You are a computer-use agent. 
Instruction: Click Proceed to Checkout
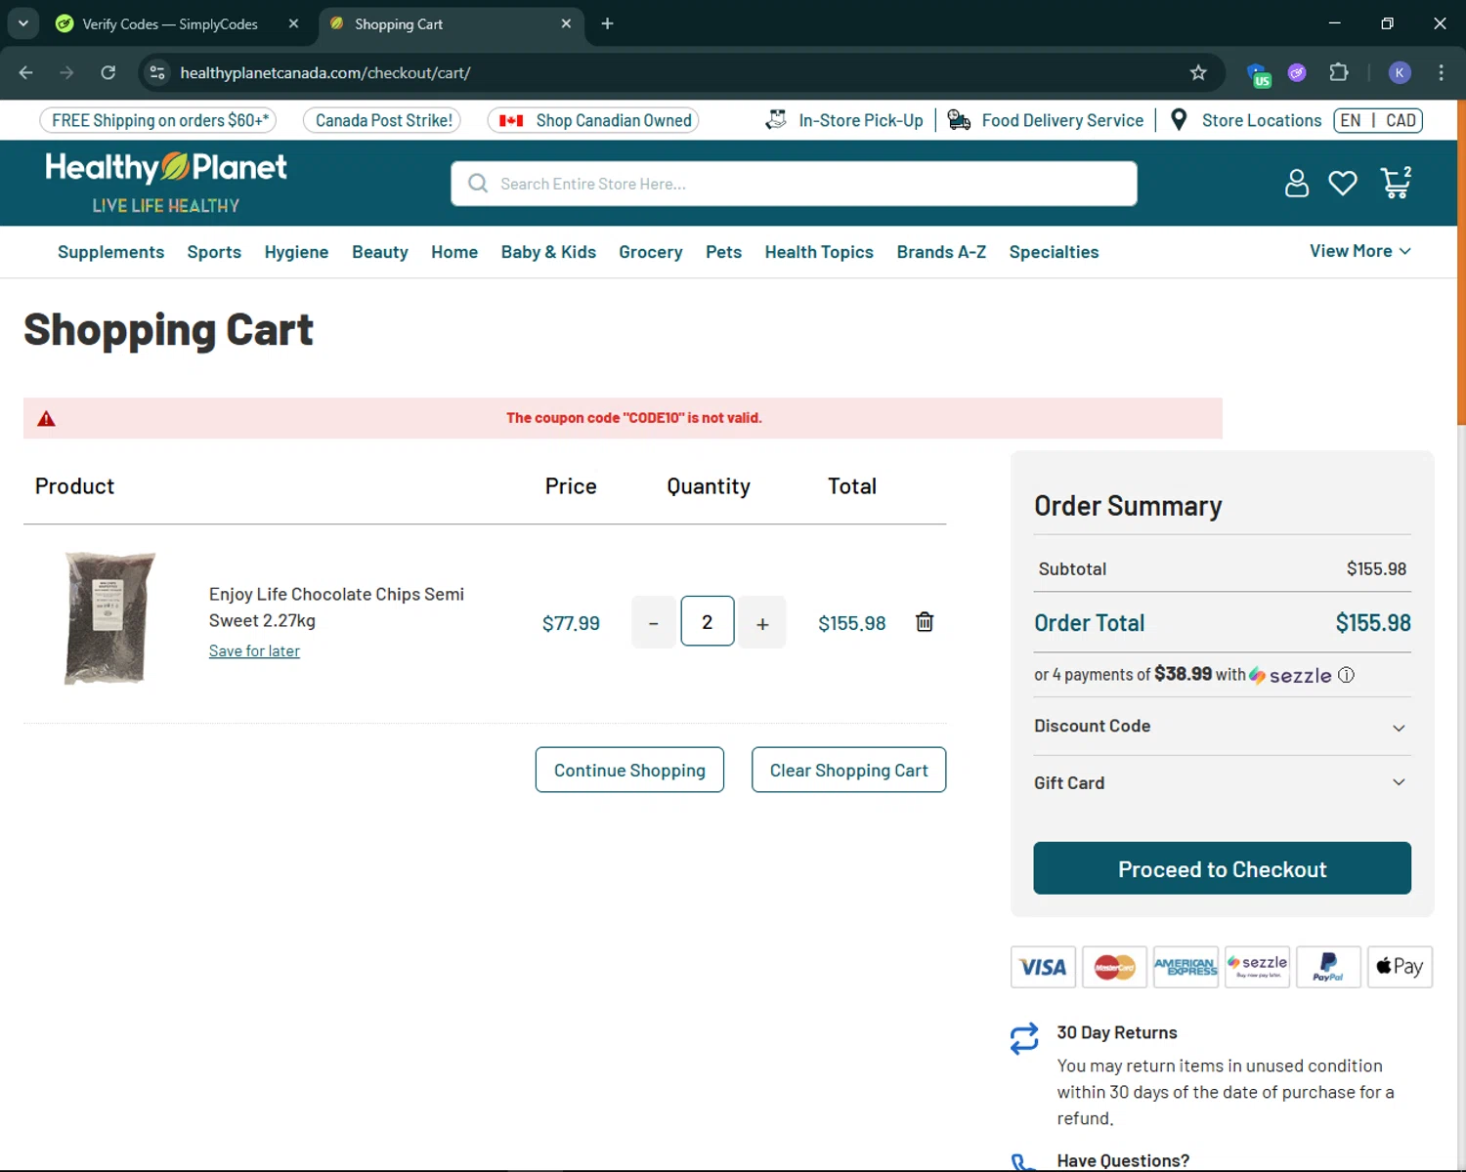[1222, 868]
